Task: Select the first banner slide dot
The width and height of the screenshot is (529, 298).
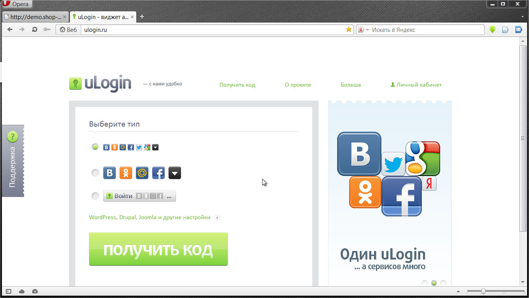Action: (x=425, y=283)
